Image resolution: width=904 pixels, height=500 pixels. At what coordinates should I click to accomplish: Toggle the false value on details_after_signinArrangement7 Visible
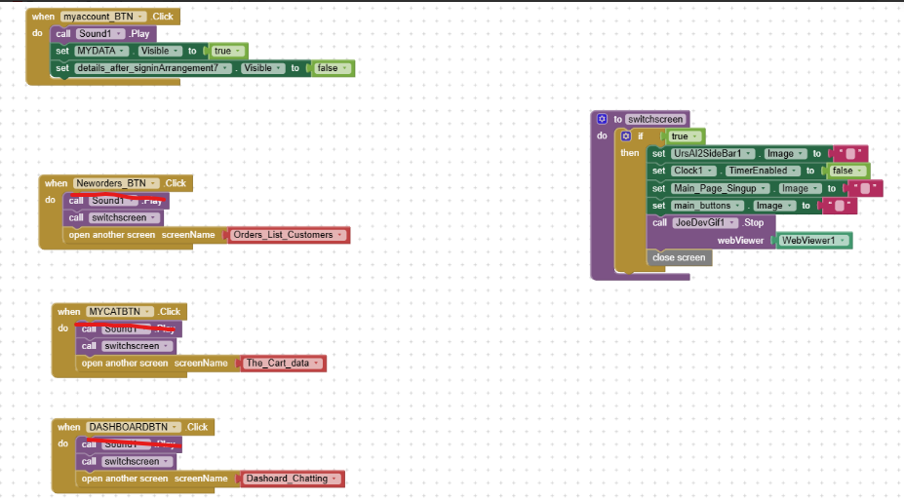[328, 68]
